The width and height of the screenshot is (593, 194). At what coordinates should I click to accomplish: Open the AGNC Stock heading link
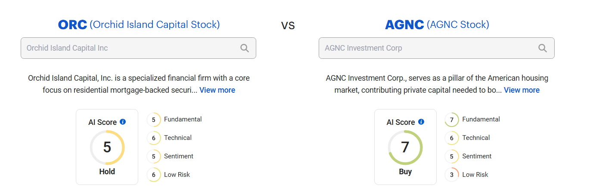(x=437, y=25)
